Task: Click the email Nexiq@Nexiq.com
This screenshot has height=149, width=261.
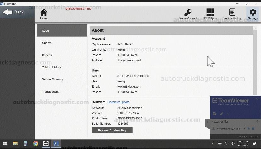Action: (129, 87)
